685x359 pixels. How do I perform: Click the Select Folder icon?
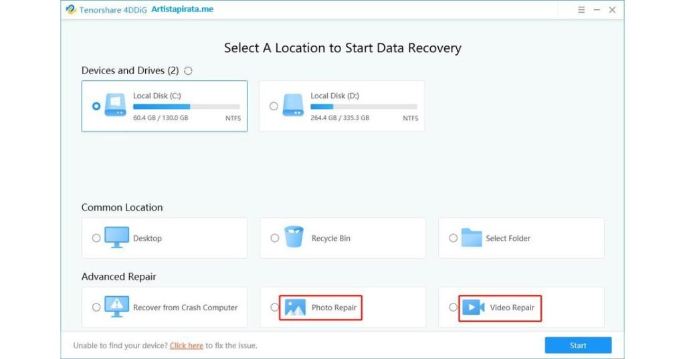[x=472, y=237]
